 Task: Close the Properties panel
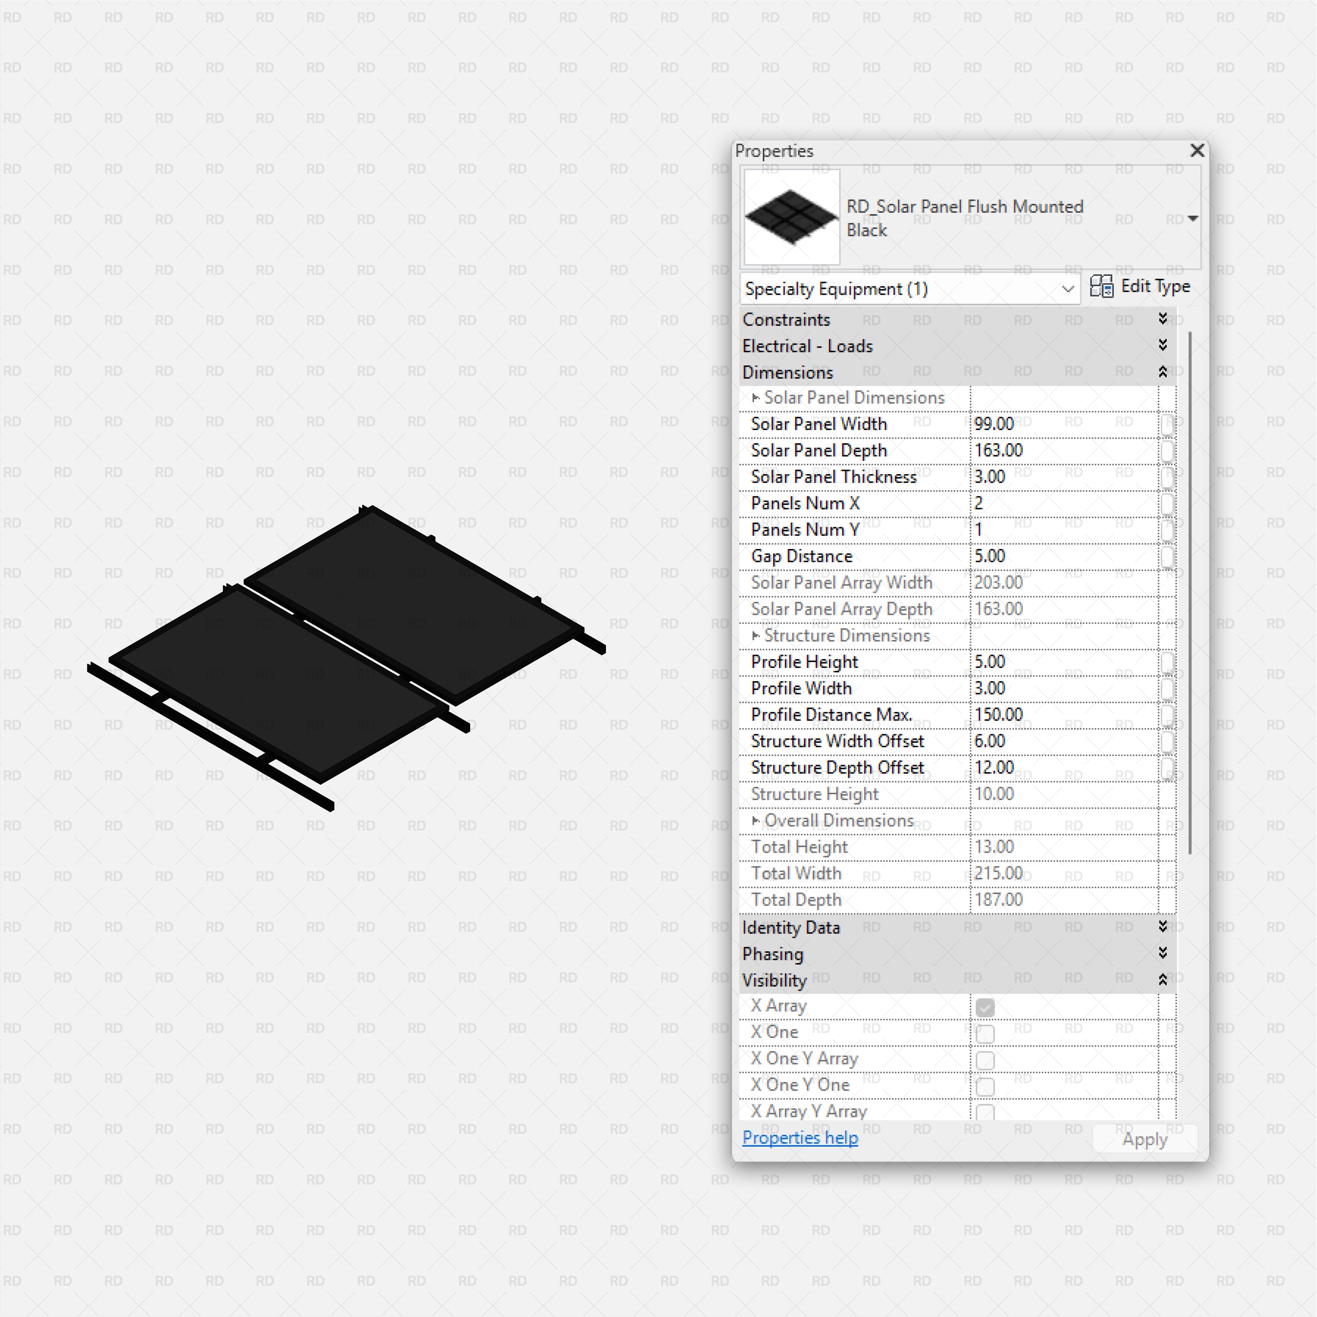1197,151
